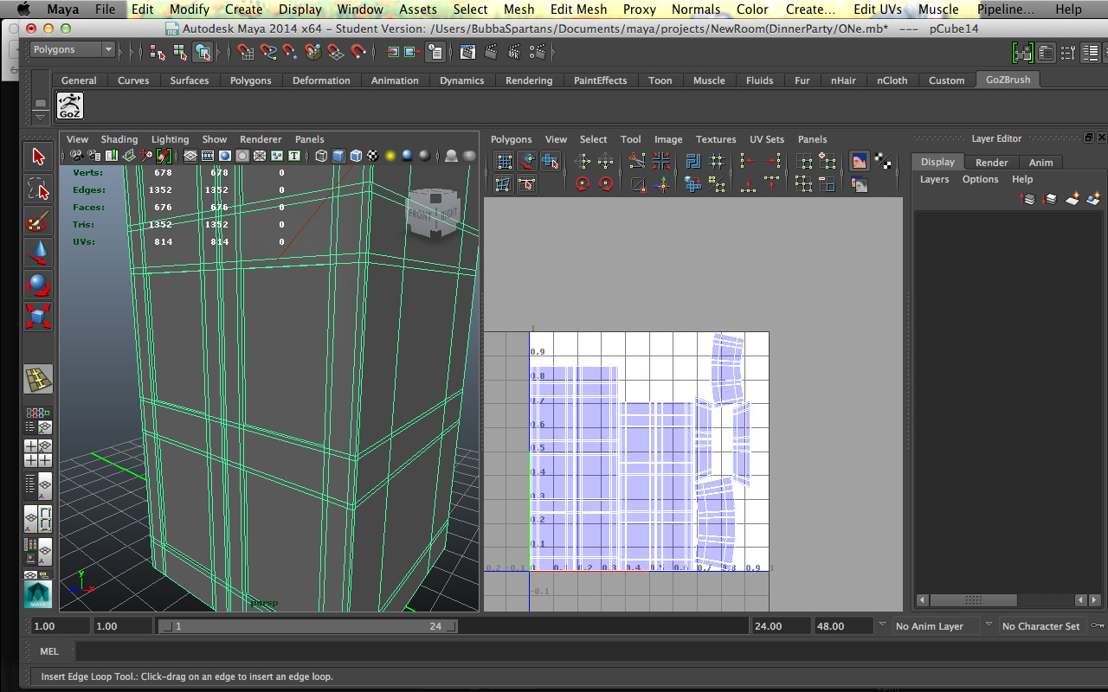Viewport: 1108px width, 692px height.
Task: Switch to the Rendering shelf tab
Action: coord(528,80)
